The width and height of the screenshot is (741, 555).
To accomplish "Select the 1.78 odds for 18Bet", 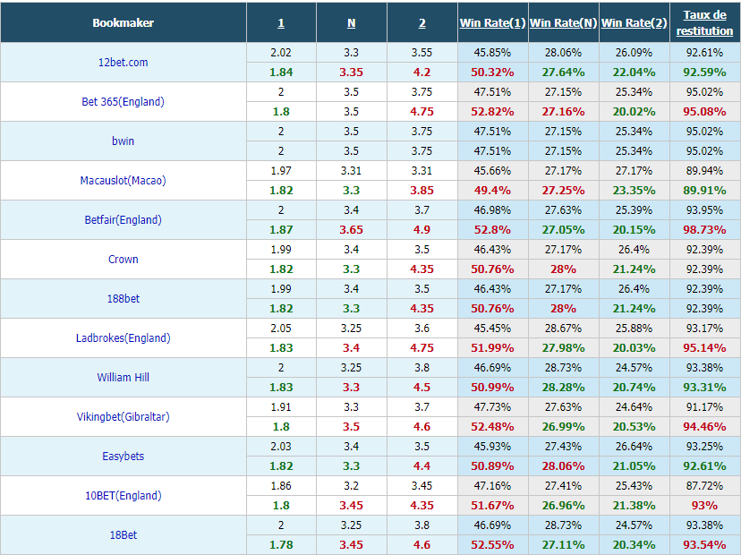I will pyautogui.click(x=281, y=545).
